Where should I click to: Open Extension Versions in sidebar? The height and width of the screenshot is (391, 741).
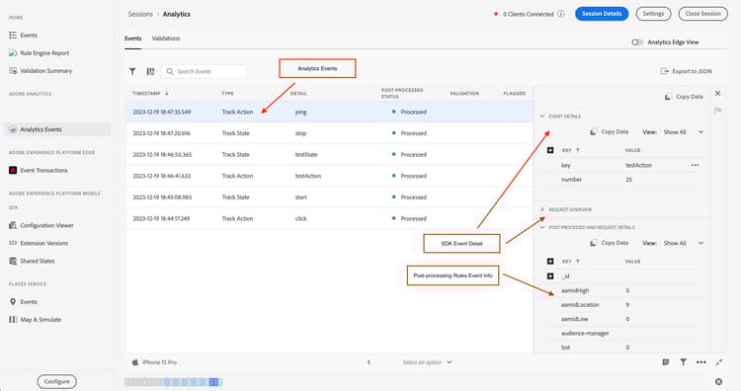coord(39,243)
